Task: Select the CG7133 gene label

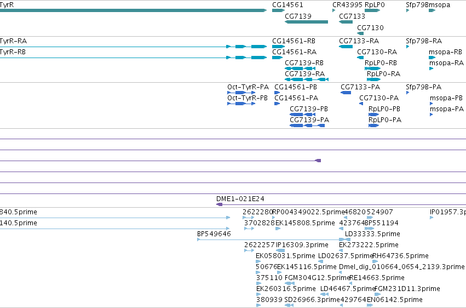Action: click(x=352, y=16)
